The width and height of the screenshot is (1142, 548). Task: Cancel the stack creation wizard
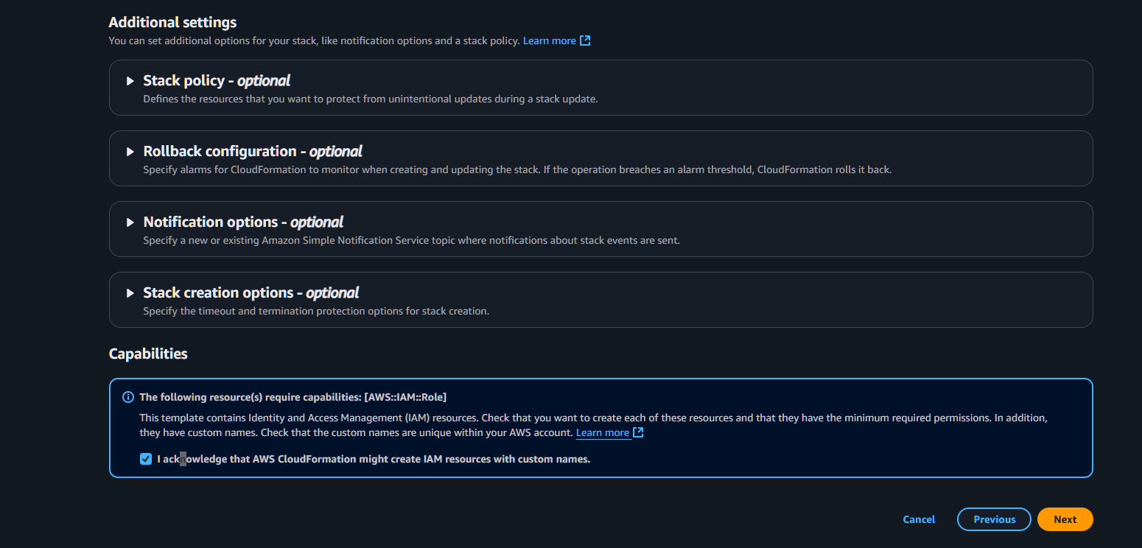(919, 519)
